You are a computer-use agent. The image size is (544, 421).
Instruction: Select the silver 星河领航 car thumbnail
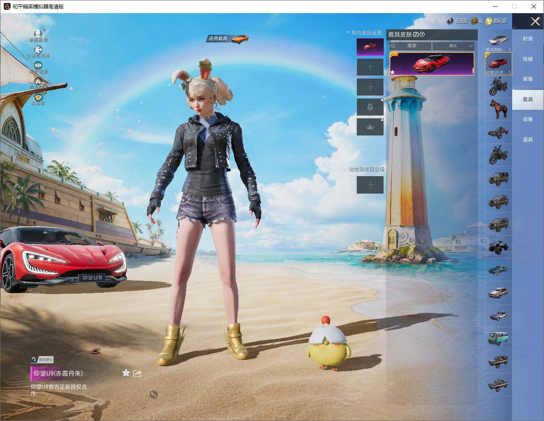tap(498, 41)
